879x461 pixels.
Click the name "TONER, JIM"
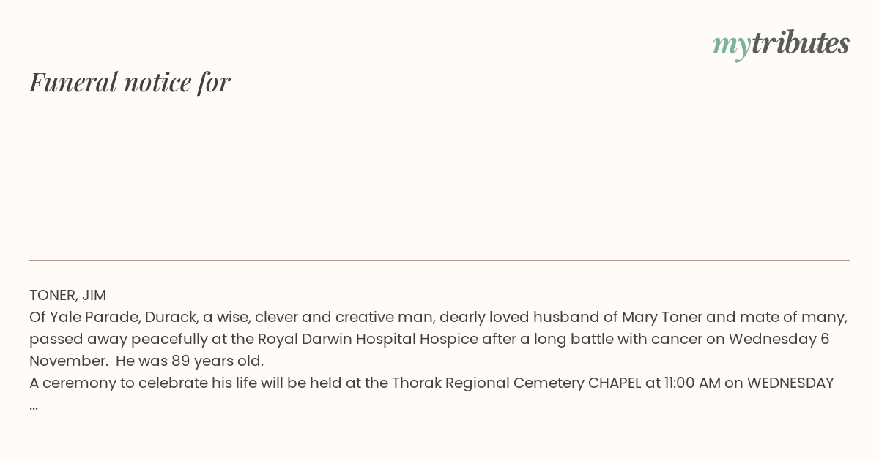click(x=67, y=295)
